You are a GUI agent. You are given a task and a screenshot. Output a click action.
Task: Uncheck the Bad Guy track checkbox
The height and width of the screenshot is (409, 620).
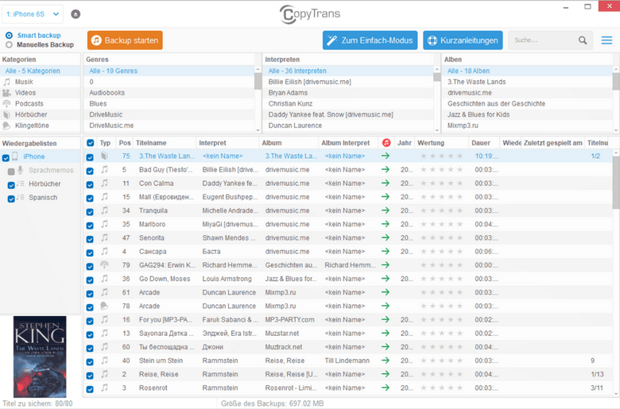(90, 171)
